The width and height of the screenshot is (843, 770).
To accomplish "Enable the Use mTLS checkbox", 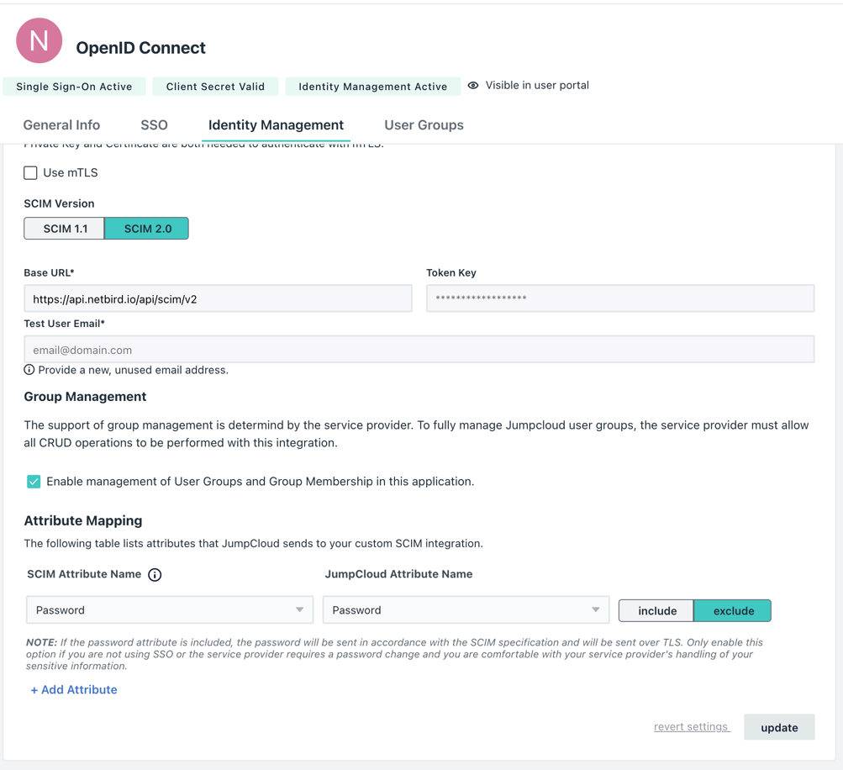I will (x=30, y=172).
